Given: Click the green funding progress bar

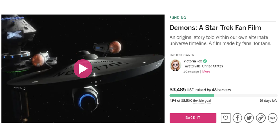Looking at the screenshot, I should point(191,95).
